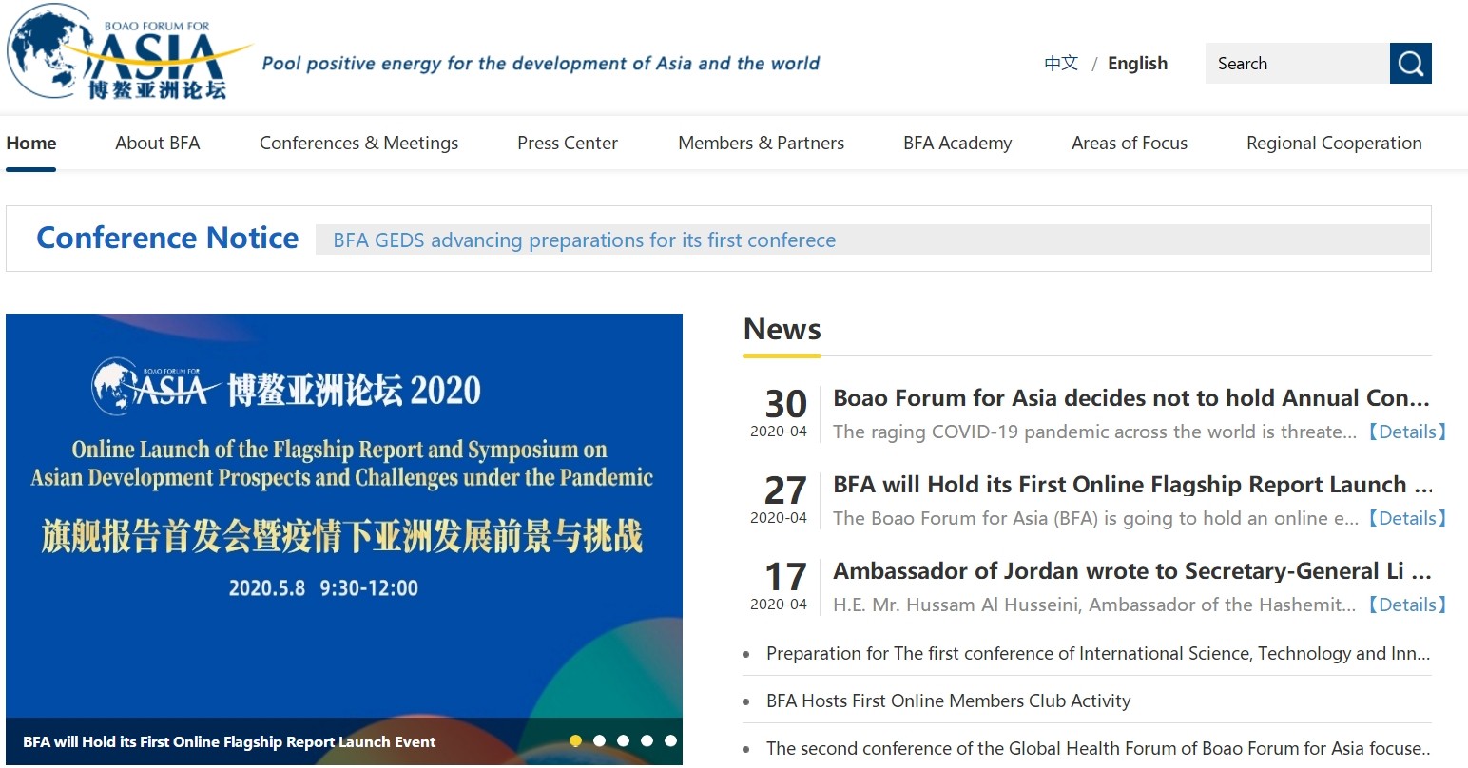Click the flagship report launch banner image
This screenshot has width=1468, height=768.
point(343,513)
